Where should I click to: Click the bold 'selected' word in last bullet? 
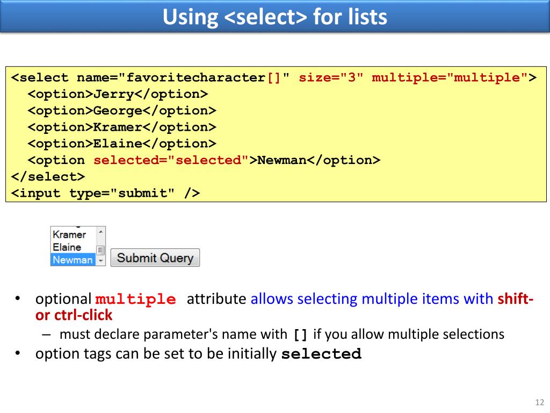point(321,354)
